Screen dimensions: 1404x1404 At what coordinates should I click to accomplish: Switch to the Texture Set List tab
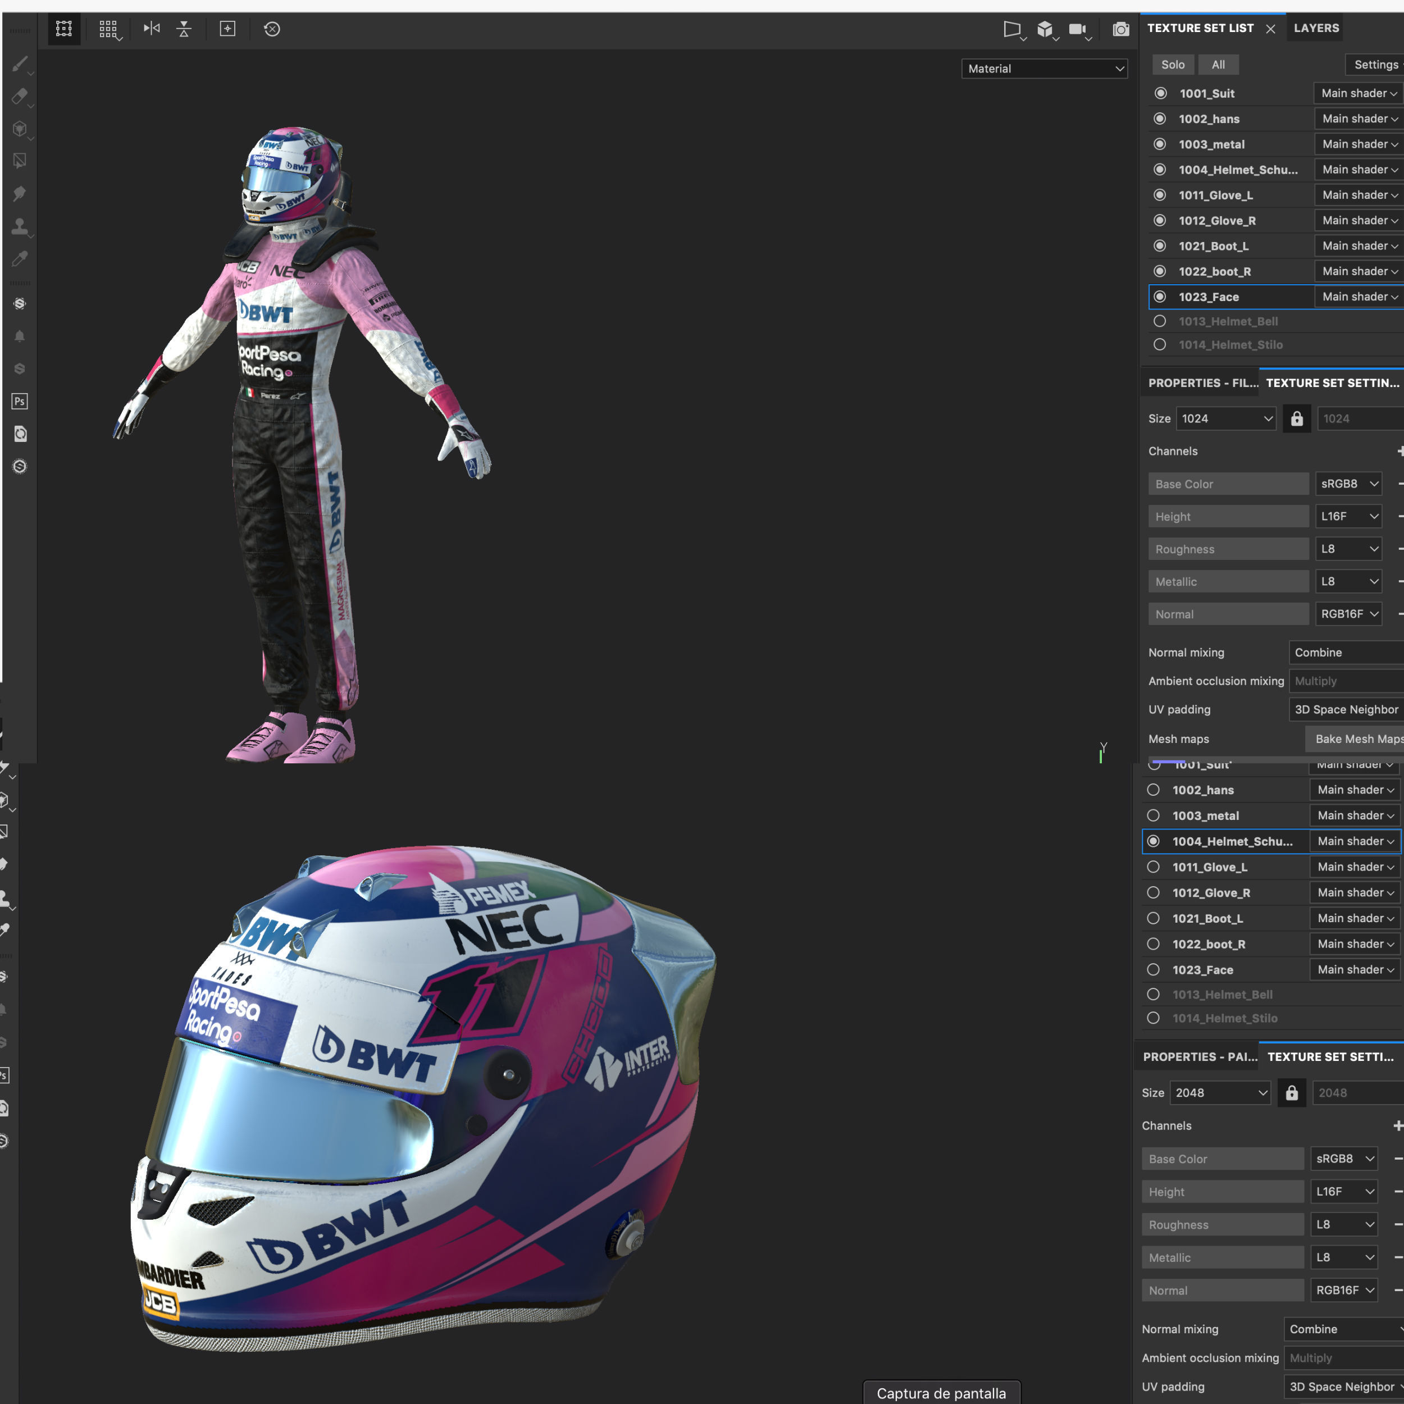click(1200, 28)
